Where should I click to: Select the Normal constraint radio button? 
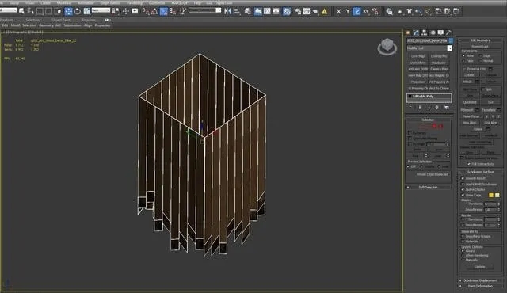[x=481, y=61]
